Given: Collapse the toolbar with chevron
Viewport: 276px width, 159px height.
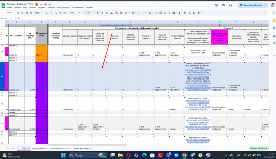Looking at the screenshot, I should (264, 13).
